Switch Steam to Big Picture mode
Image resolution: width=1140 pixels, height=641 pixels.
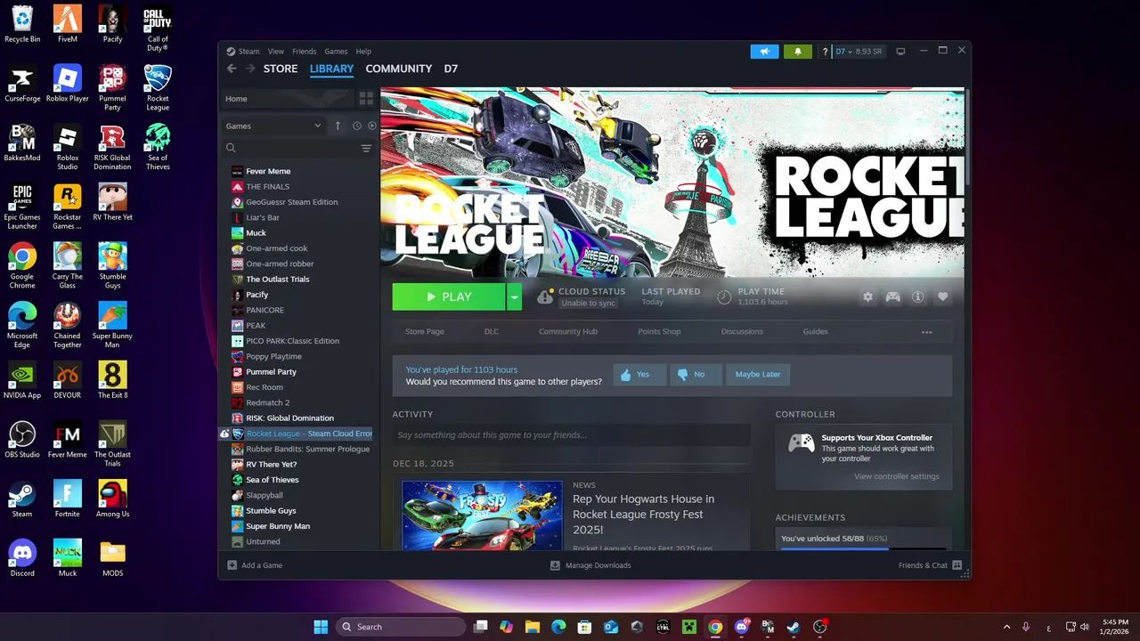pos(900,52)
